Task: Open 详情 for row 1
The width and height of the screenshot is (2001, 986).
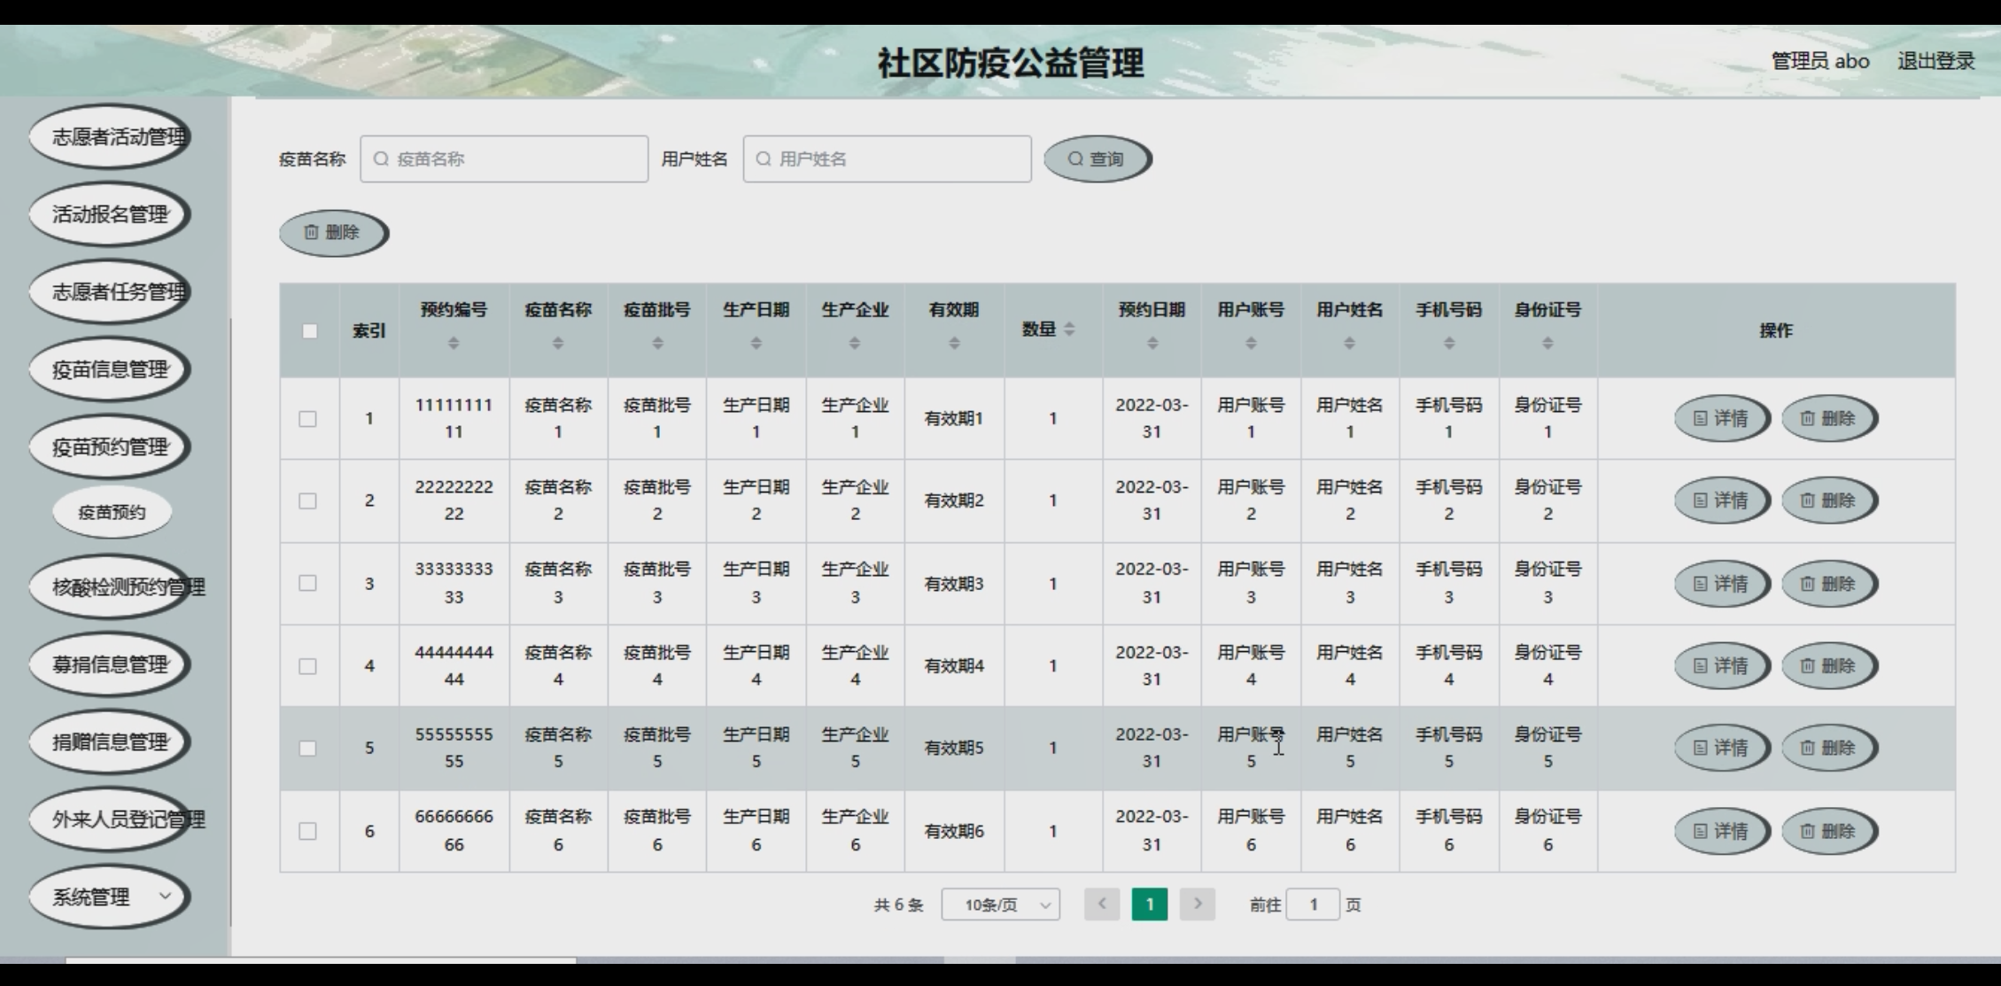Action: (x=1720, y=418)
